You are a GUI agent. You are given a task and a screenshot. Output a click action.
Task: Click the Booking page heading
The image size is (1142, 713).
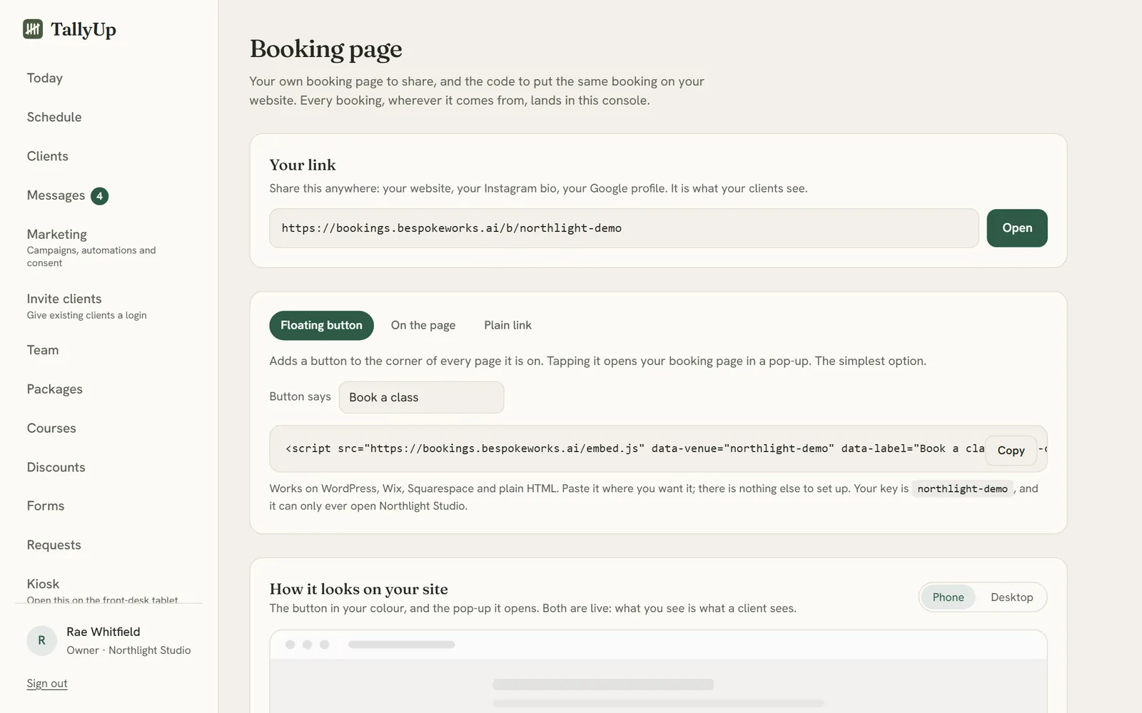tap(326, 49)
